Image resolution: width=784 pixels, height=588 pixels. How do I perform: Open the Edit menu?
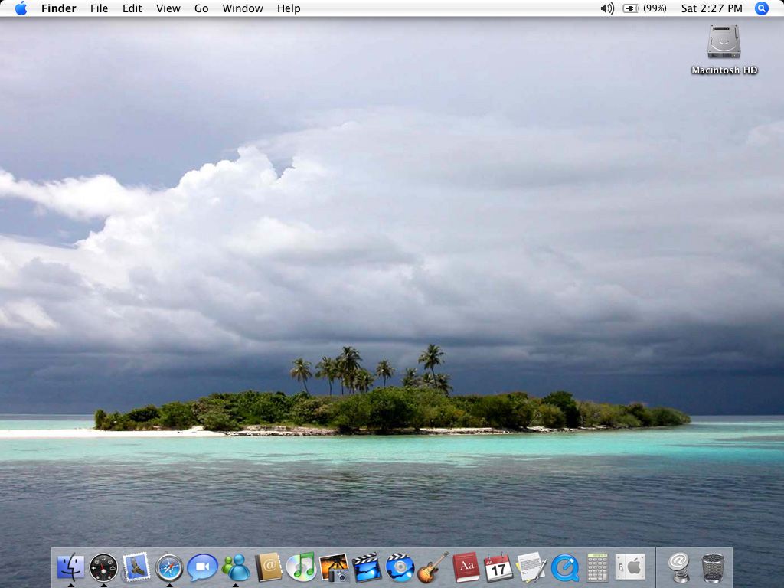click(132, 8)
